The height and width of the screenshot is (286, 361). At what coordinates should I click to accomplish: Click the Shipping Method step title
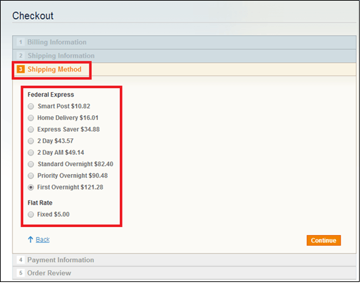[54, 70]
